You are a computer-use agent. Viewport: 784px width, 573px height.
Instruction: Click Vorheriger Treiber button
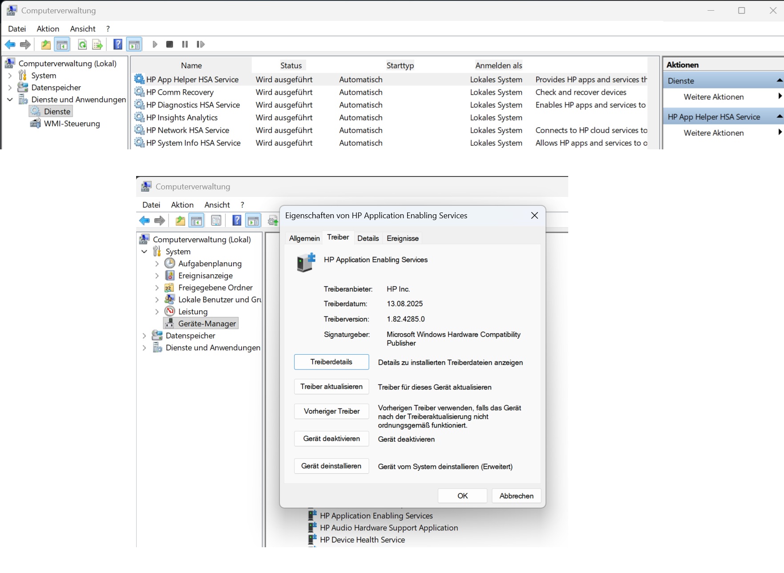tap(331, 411)
